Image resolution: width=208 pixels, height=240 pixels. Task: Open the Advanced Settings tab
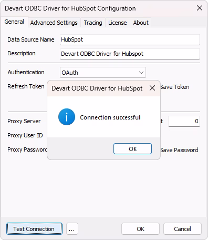(x=54, y=23)
